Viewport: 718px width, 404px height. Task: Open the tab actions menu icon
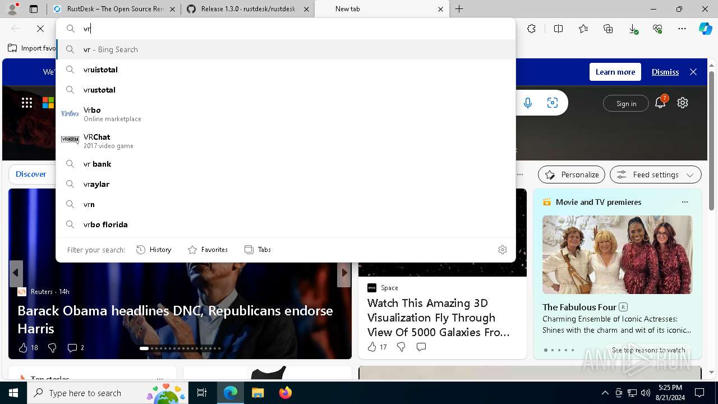[34, 9]
